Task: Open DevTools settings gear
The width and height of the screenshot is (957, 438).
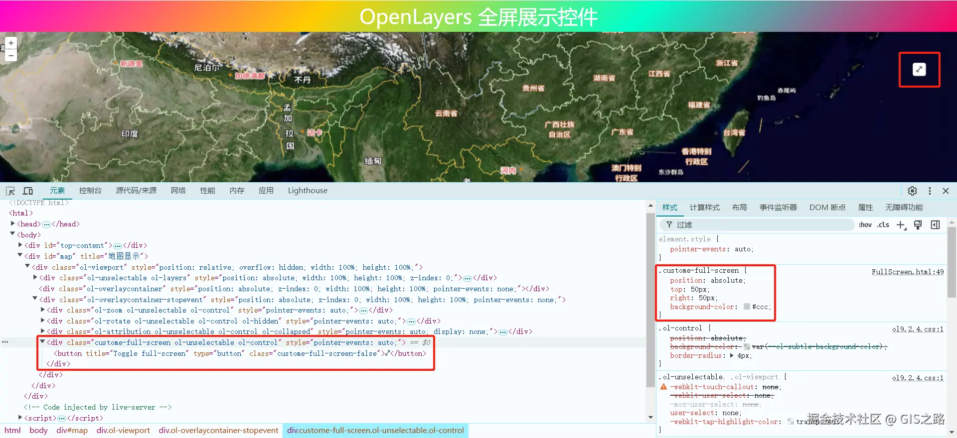Action: (x=912, y=191)
